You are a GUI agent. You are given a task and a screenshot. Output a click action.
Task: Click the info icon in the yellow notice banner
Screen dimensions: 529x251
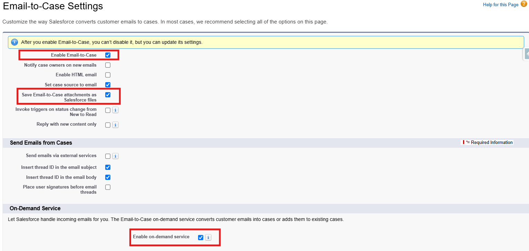(x=14, y=42)
